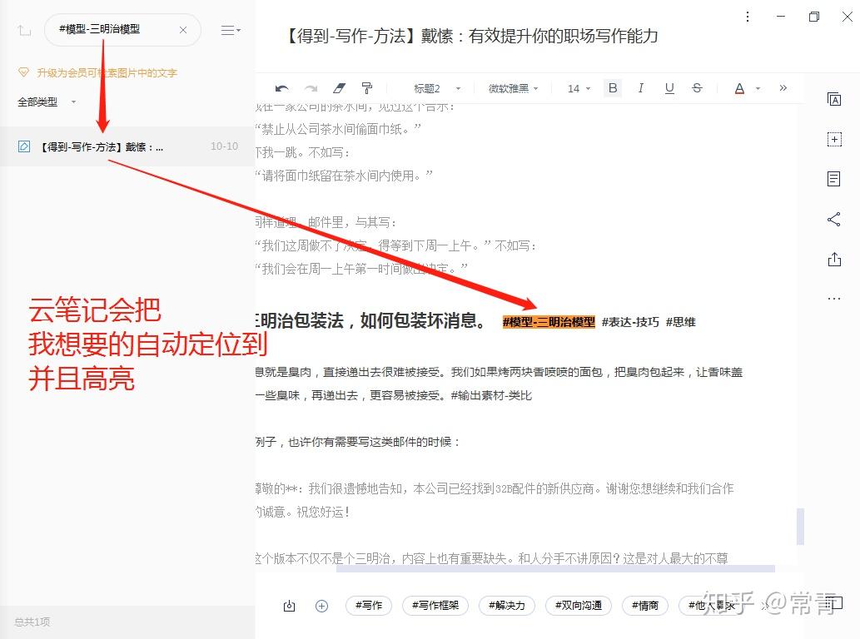This screenshot has width=860, height=639.
Task: Toggle italic formatting
Action: pos(641,88)
